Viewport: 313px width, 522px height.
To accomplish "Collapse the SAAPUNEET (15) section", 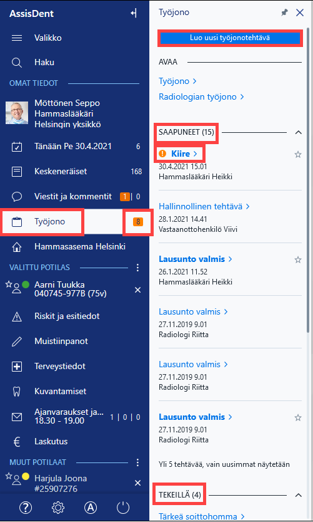I will pyautogui.click(x=299, y=132).
